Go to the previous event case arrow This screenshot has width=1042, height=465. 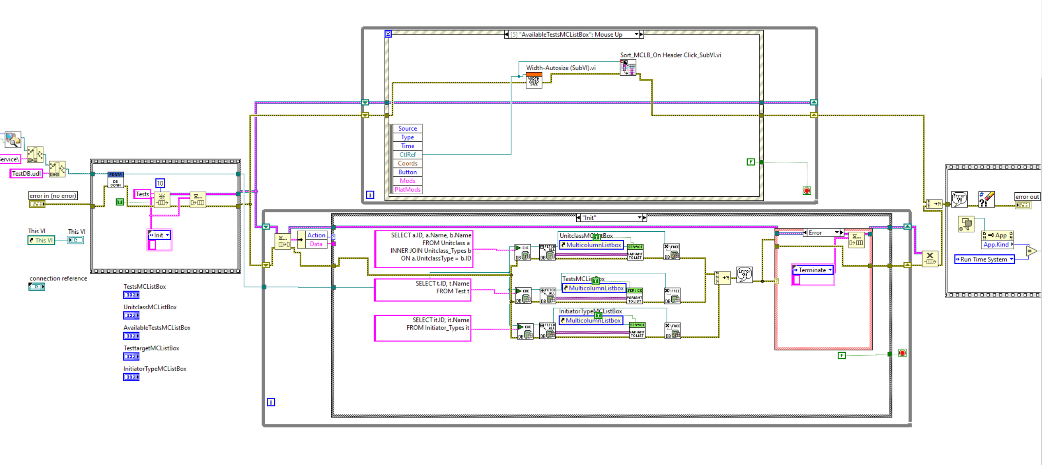point(506,35)
